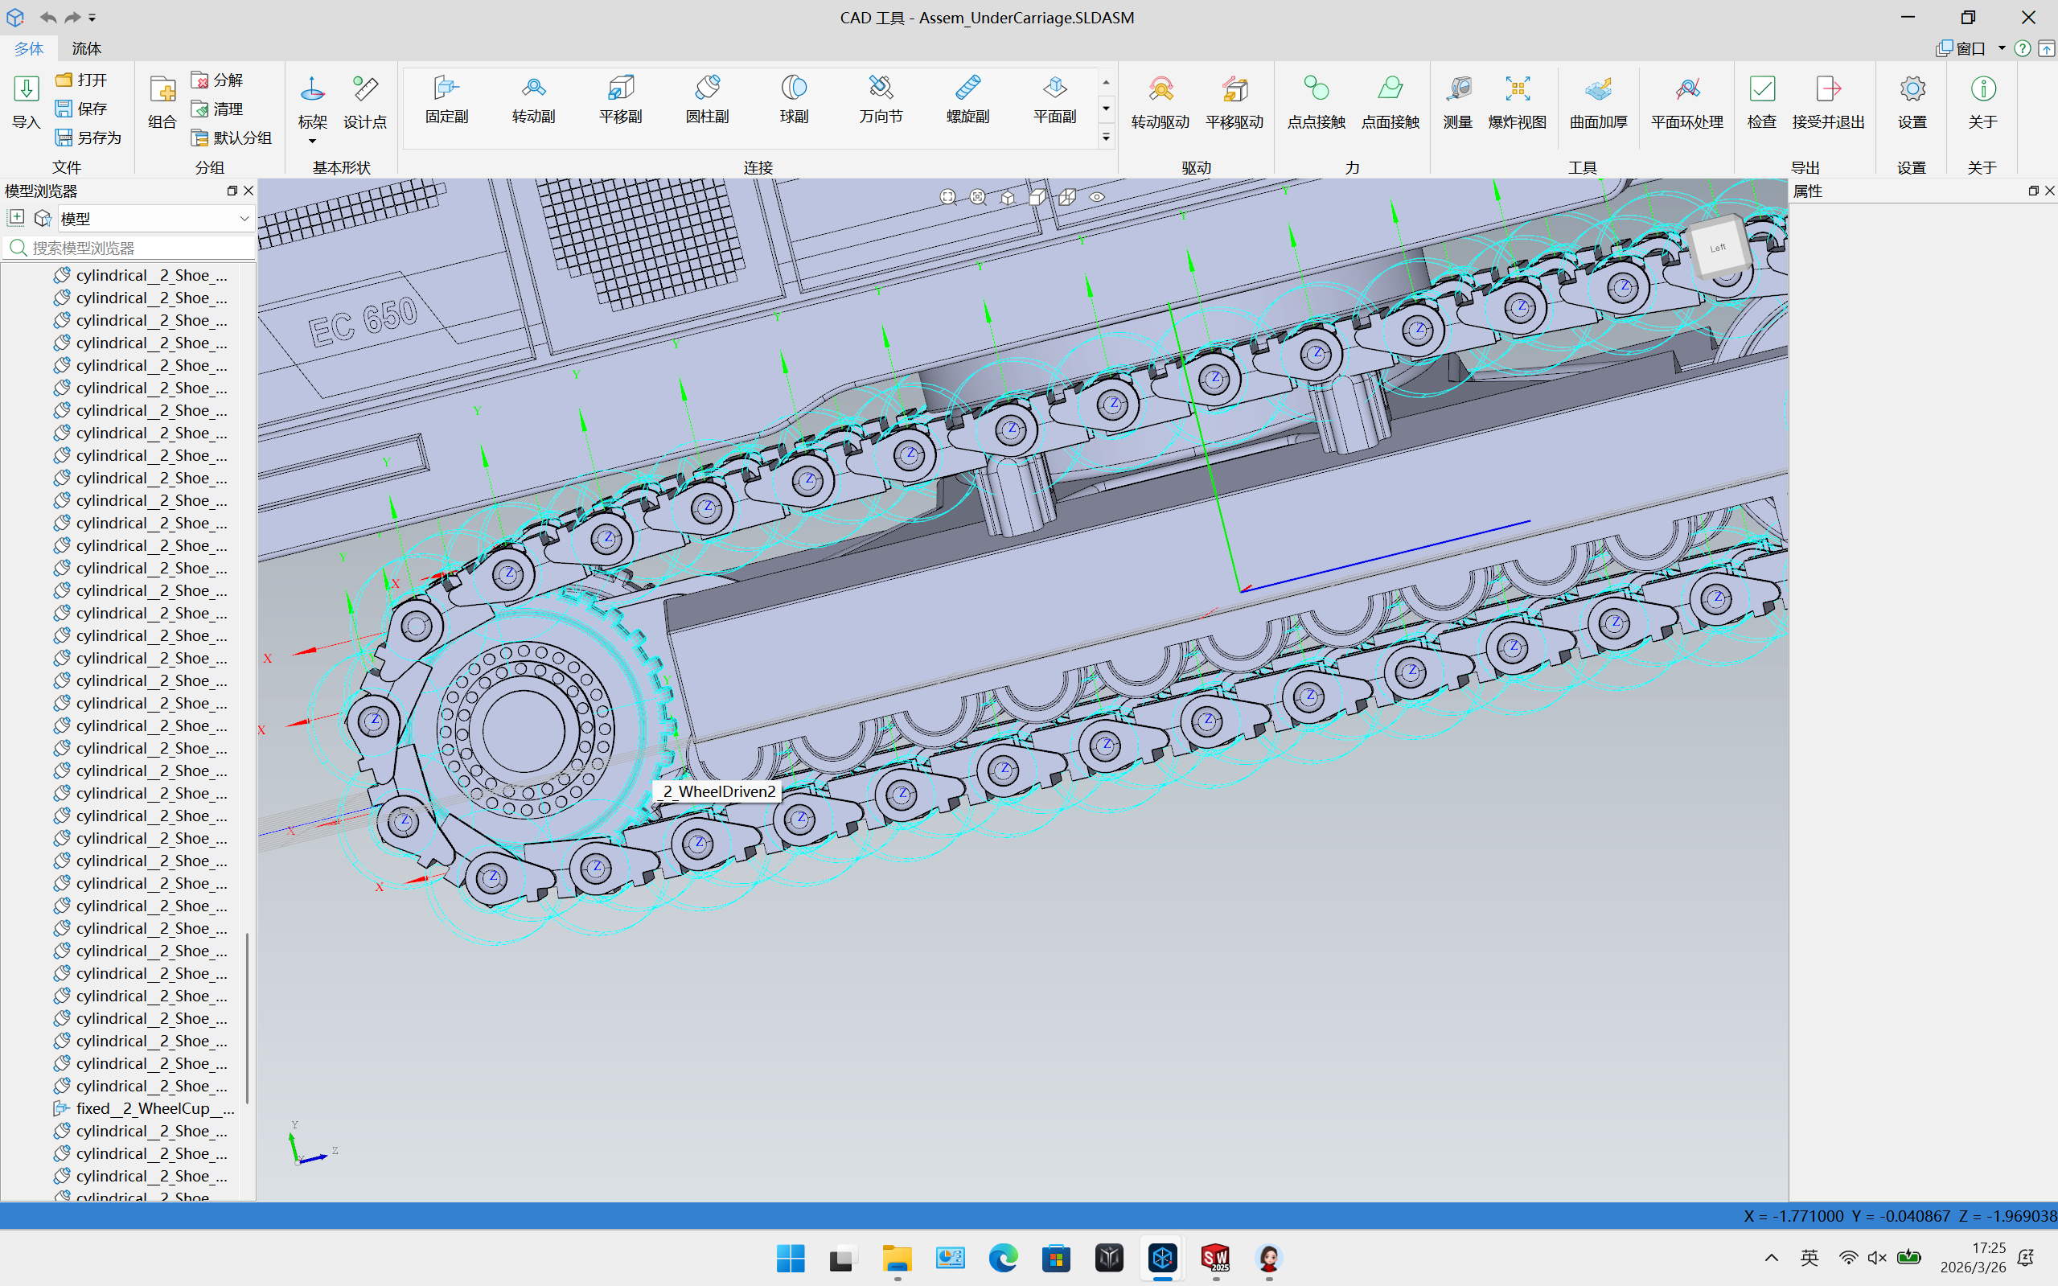This screenshot has height=1286, width=2058.
Task: Close the 属性 panel
Action: tap(2049, 191)
